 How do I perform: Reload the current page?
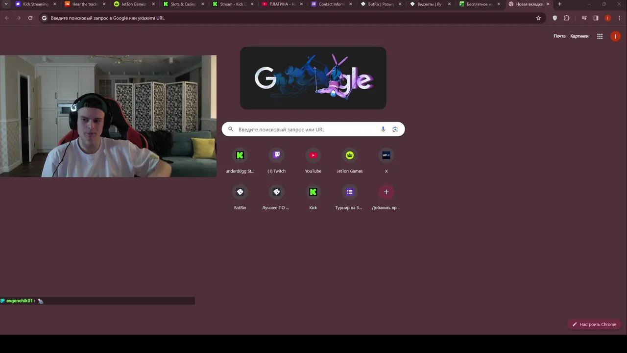(x=30, y=18)
